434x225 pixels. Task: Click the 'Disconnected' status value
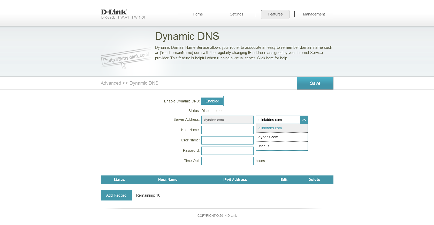212,111
